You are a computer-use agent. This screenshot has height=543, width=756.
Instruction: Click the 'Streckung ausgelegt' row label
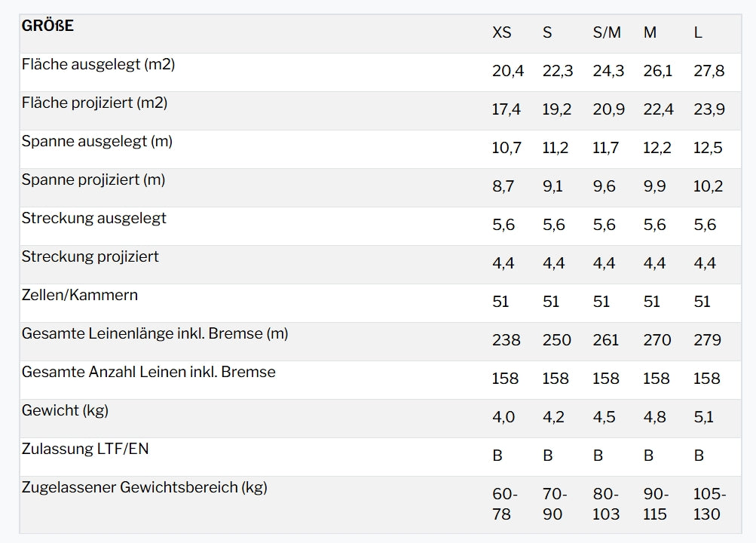[93, 219]
